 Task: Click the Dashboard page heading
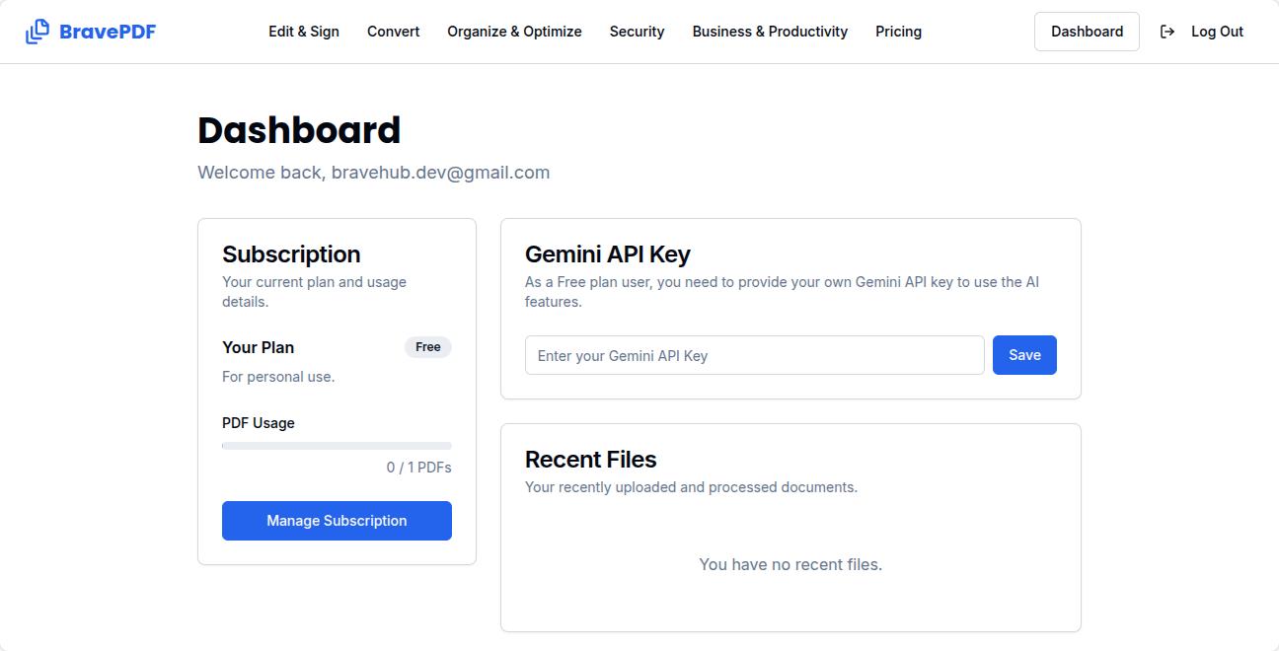[x=299, y=131]
